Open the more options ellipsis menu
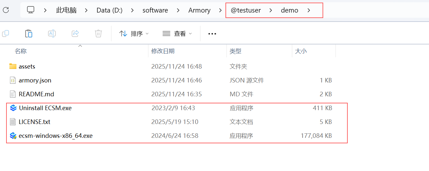The image size is (429, 171). (x=212, y=33)
